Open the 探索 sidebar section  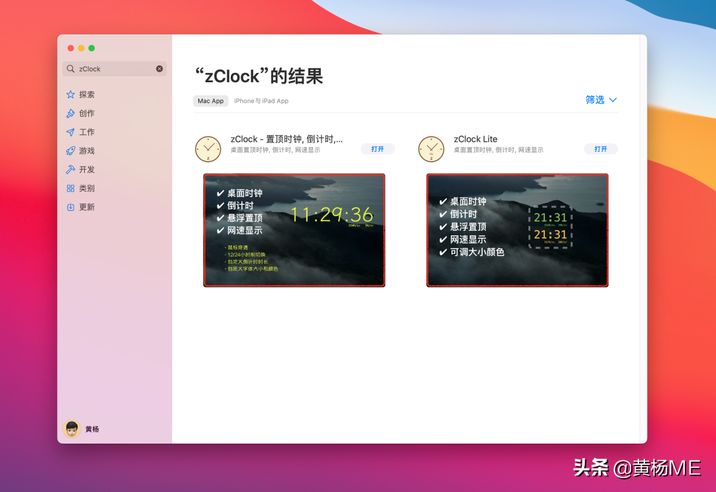tap(87, 95)
